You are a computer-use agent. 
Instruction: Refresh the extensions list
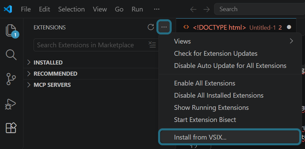click(151, 27)
